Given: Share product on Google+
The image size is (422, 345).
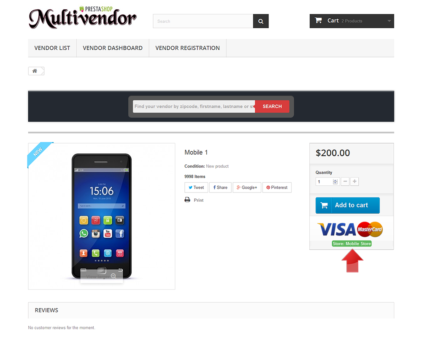Looking at the screenshot, I should (x=247, y=187).
